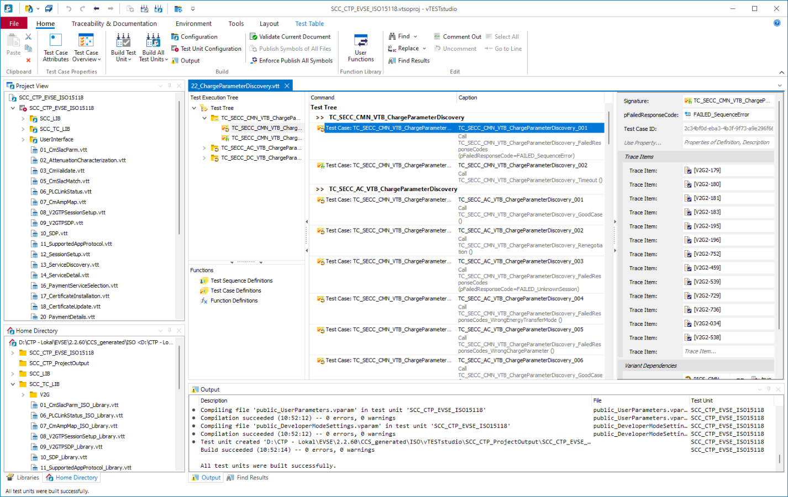Open the Layout ribbon tab
This screenshot has width=788, height=497.
[269, 24]
